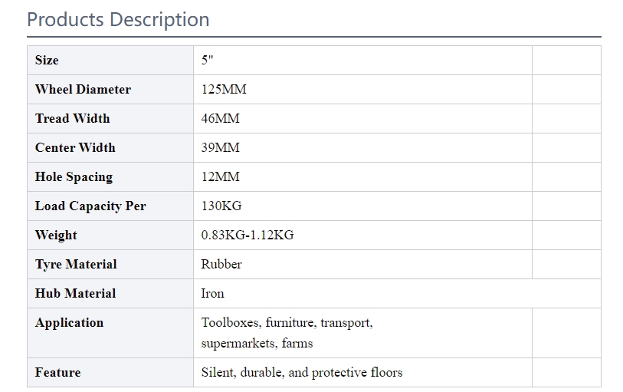
Task: Select the Tyre Material label
Action: coord(76,265)
